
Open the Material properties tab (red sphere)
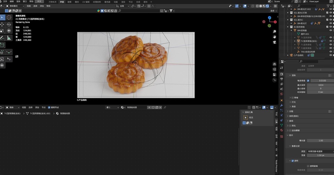pos(282,130)
